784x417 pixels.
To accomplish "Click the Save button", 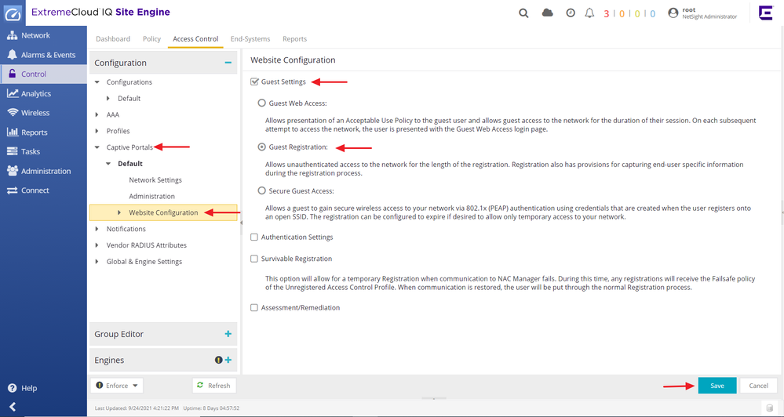I will tap(717, 386).
